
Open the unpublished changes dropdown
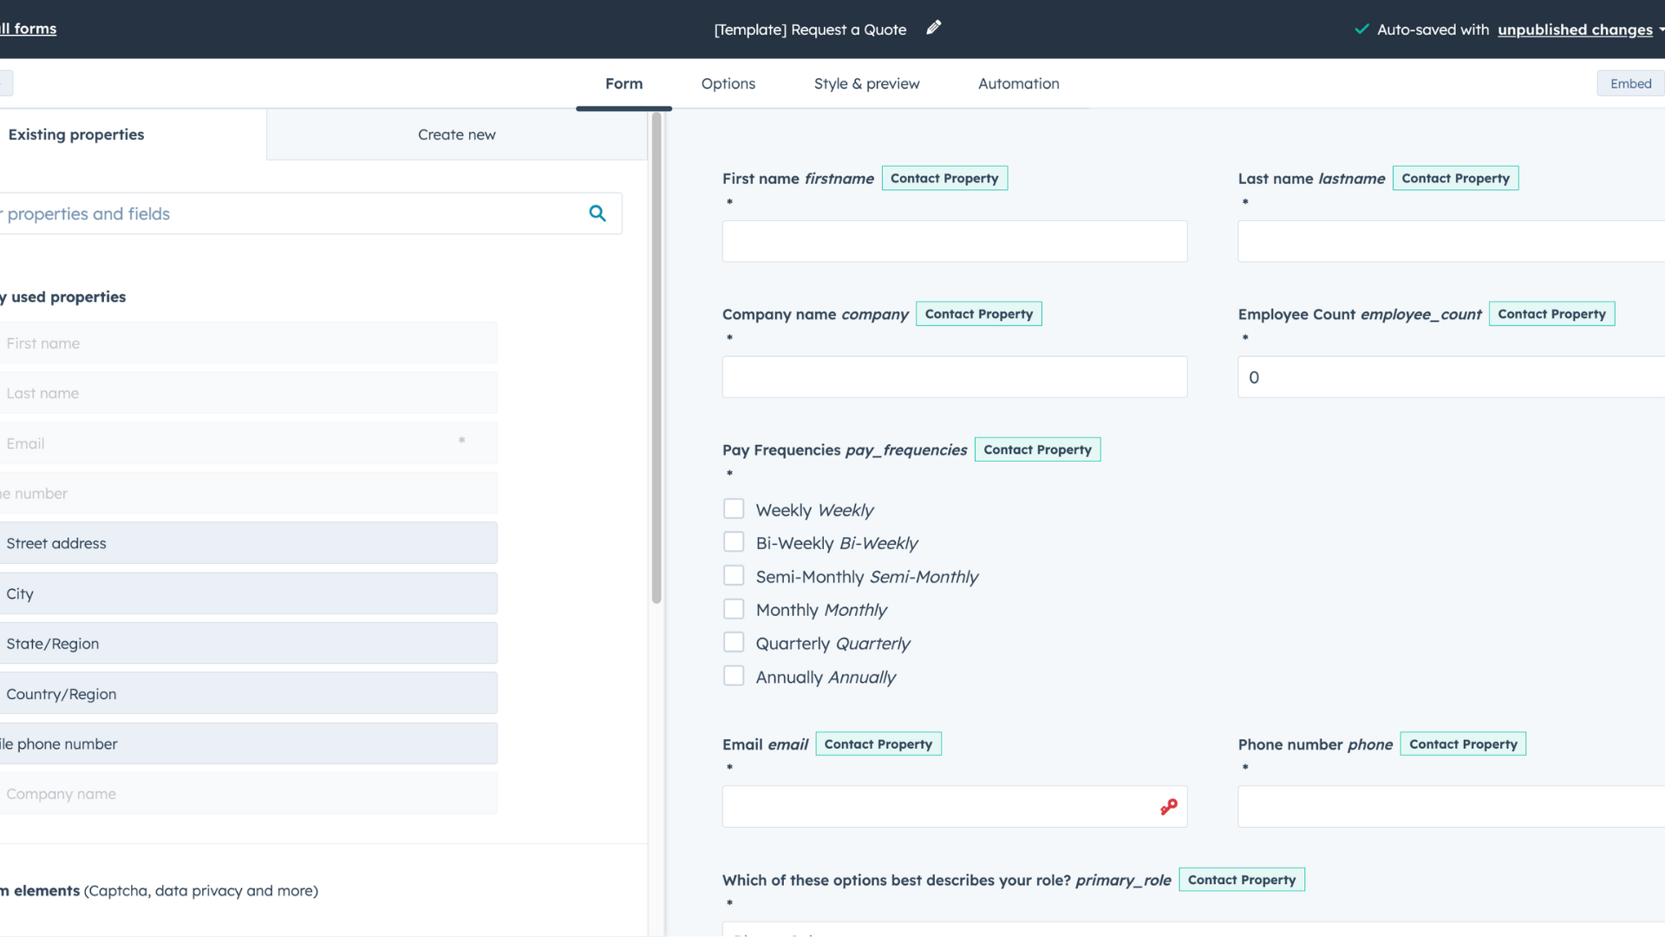coord(1575,29)
